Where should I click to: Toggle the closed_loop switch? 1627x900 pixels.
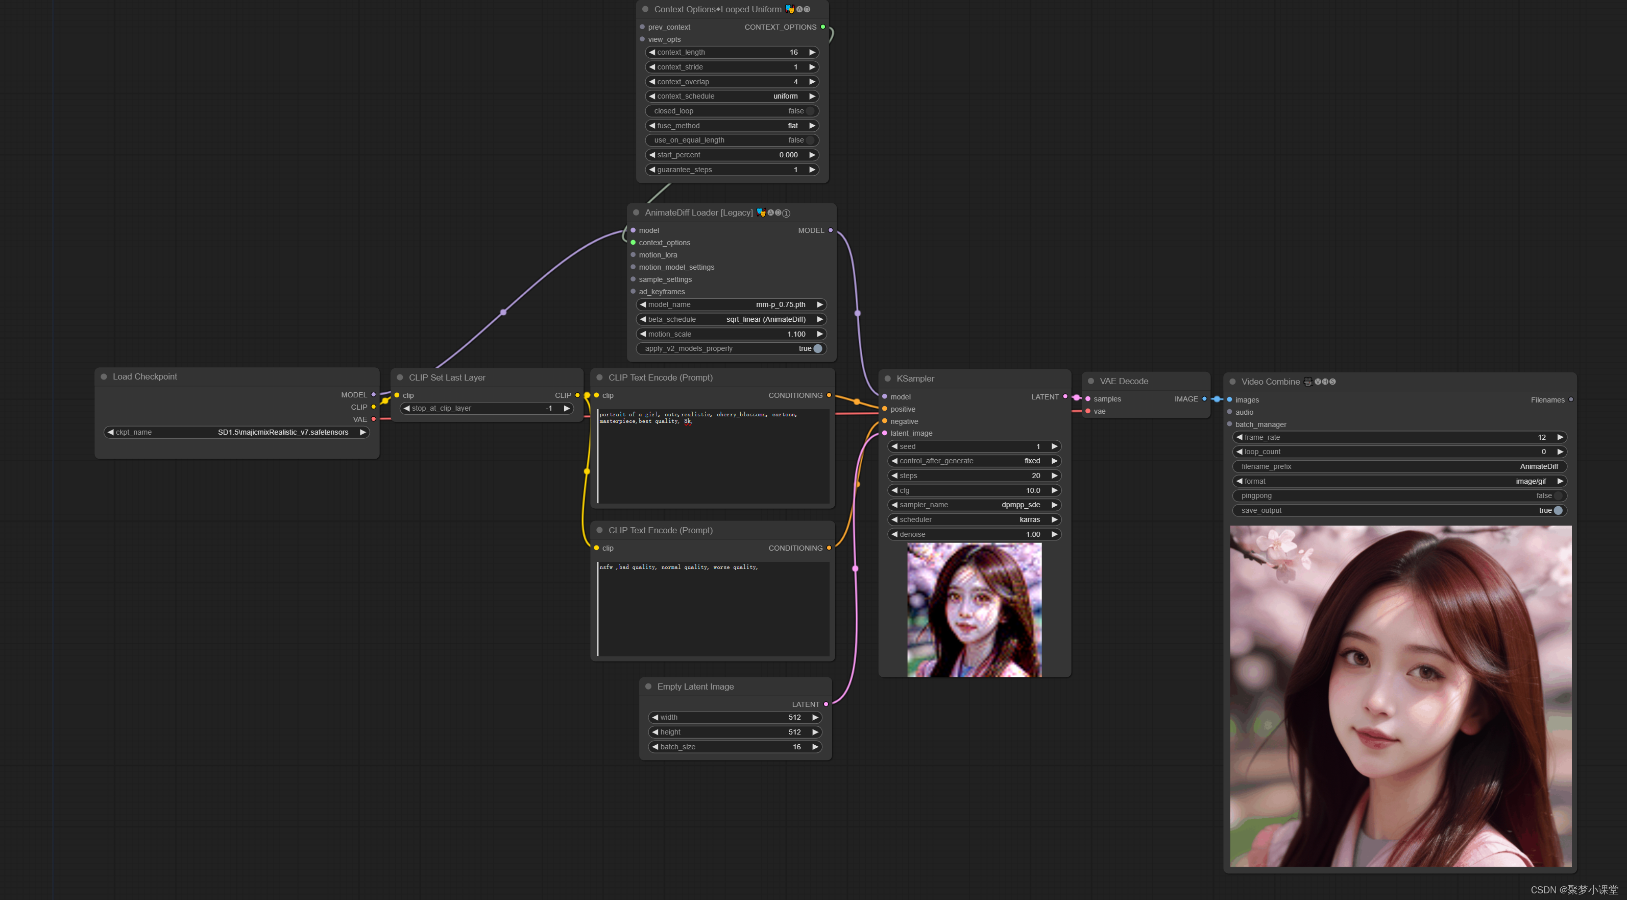809,111
